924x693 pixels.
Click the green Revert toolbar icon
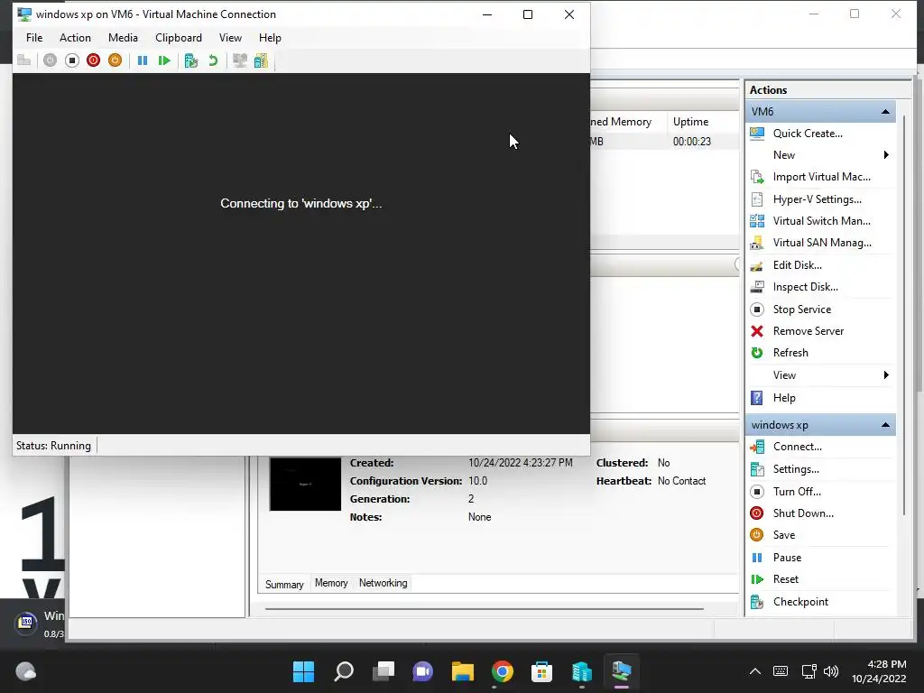click(x=213, y=60)
